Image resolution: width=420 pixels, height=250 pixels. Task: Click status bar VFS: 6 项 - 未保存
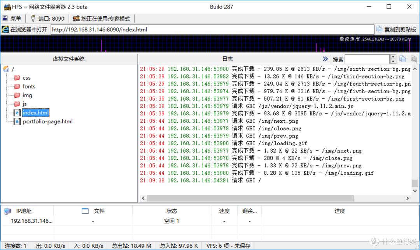pyautogui.click(x=229, y=246)
